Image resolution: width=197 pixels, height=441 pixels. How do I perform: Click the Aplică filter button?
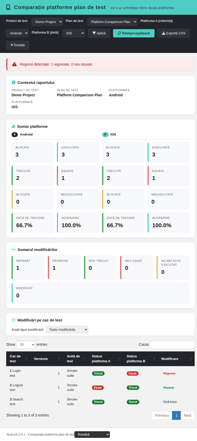pyautogui.click(x=99, y=33)
